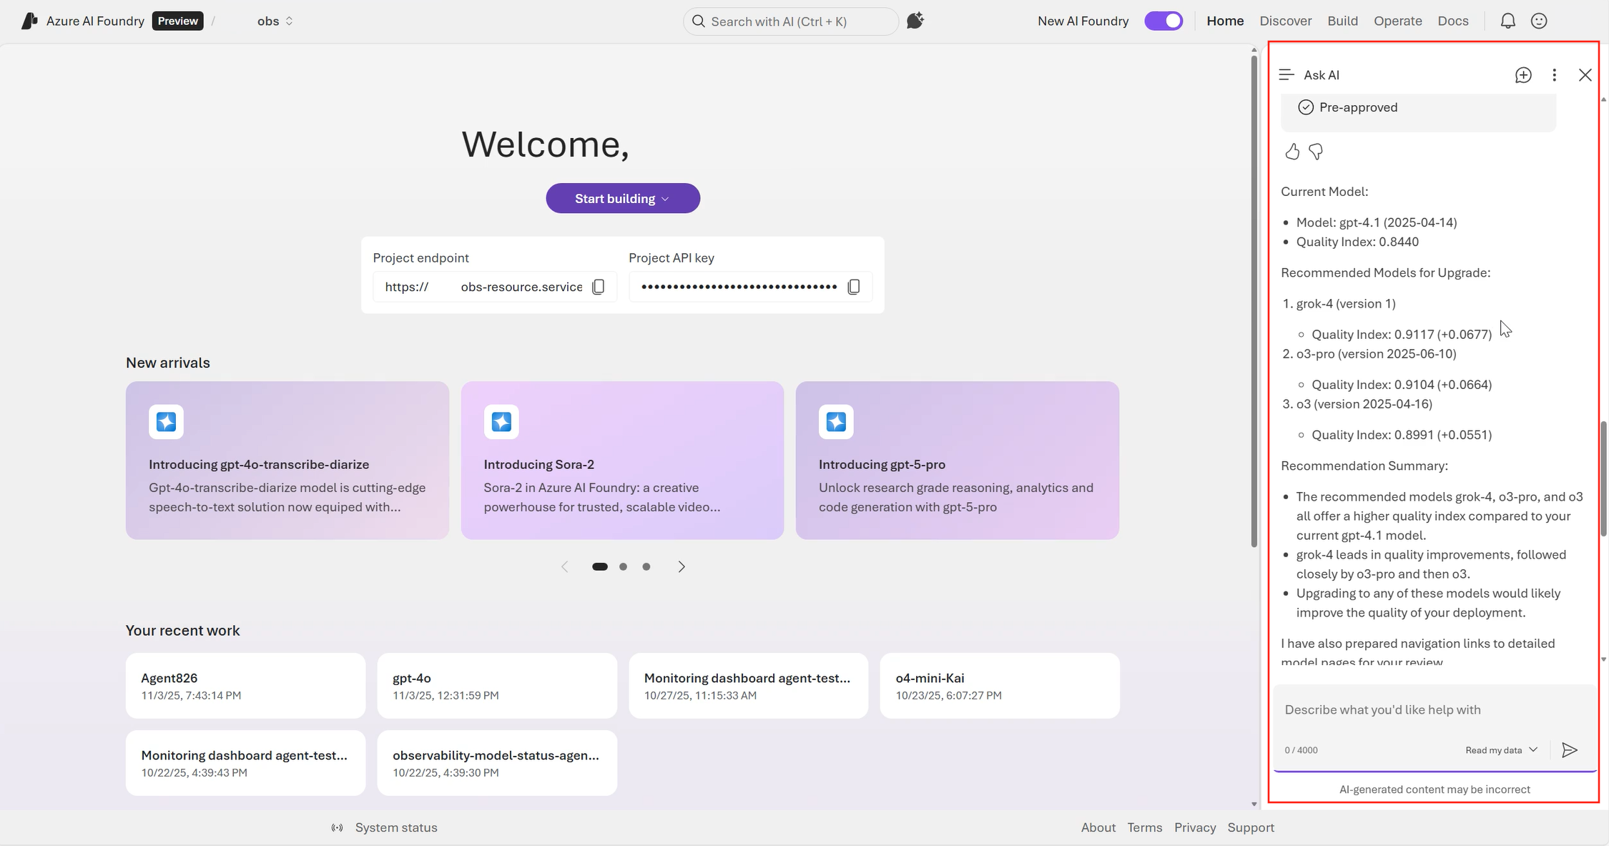
Task: Copy the project endpoint URL
Action: coord(599,286)
